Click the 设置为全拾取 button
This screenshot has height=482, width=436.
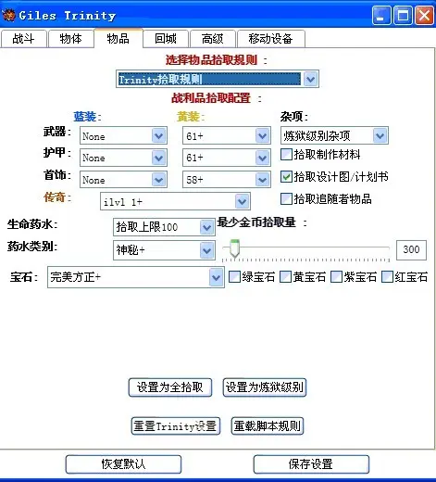[x=170, y=387]
